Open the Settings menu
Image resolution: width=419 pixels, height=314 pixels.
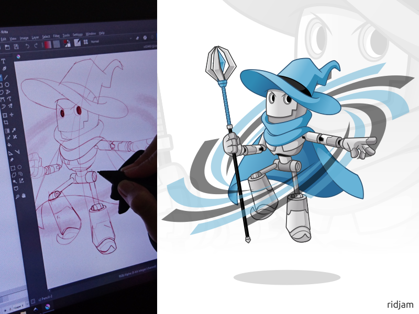(x=79, y=35)
